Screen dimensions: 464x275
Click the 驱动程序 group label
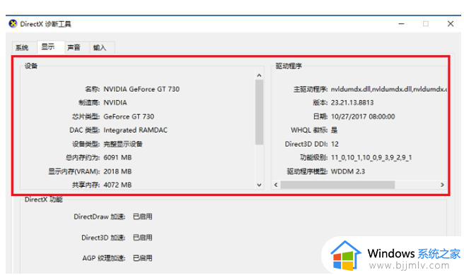(289, 66)
